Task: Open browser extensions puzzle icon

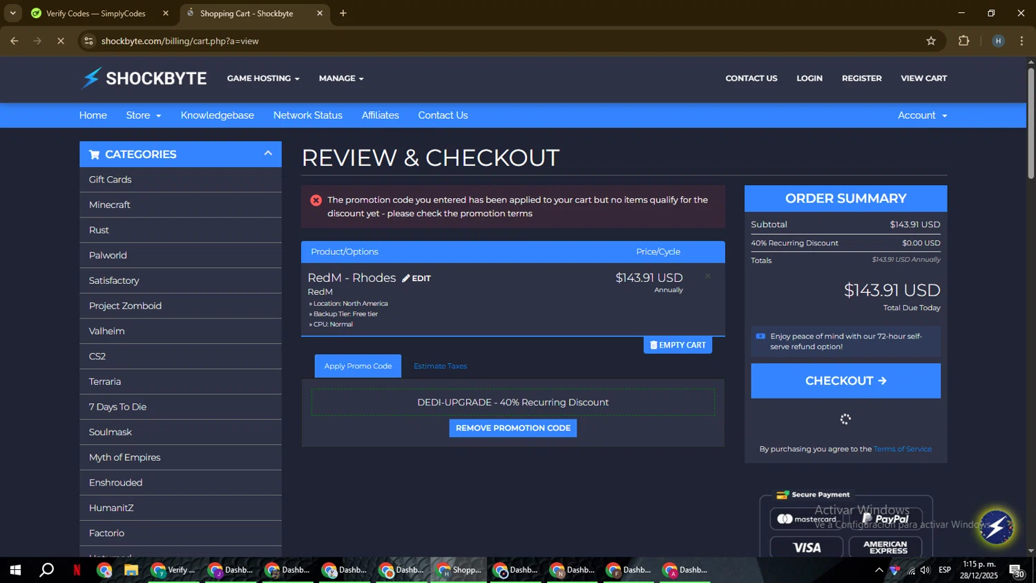Action: (964, 41)
